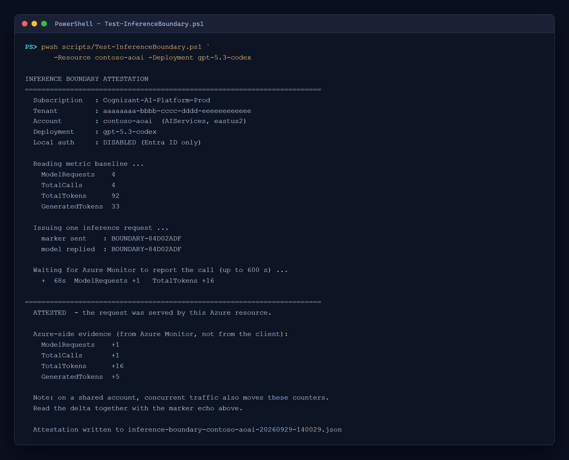The image size is (569, 460).
Task: Click the 'Azure-side evidence' heading line
Action: pos(161,334)
